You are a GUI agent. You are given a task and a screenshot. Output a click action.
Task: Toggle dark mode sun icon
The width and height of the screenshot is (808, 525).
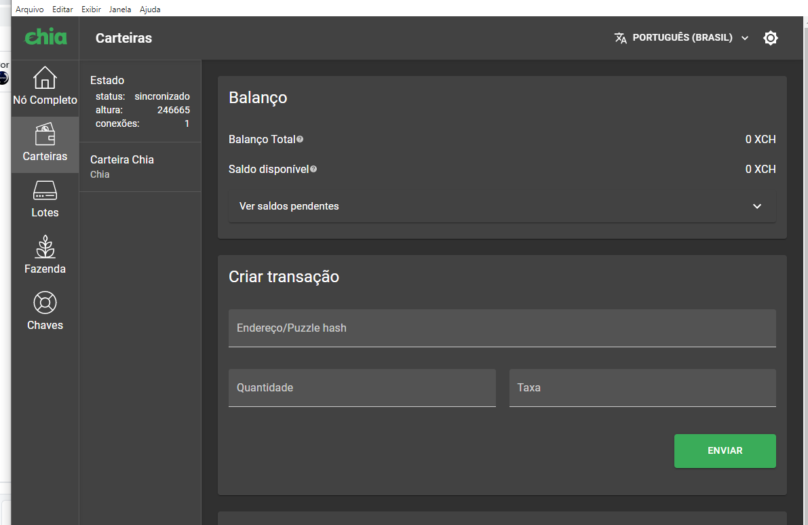[x=770, y=37]
